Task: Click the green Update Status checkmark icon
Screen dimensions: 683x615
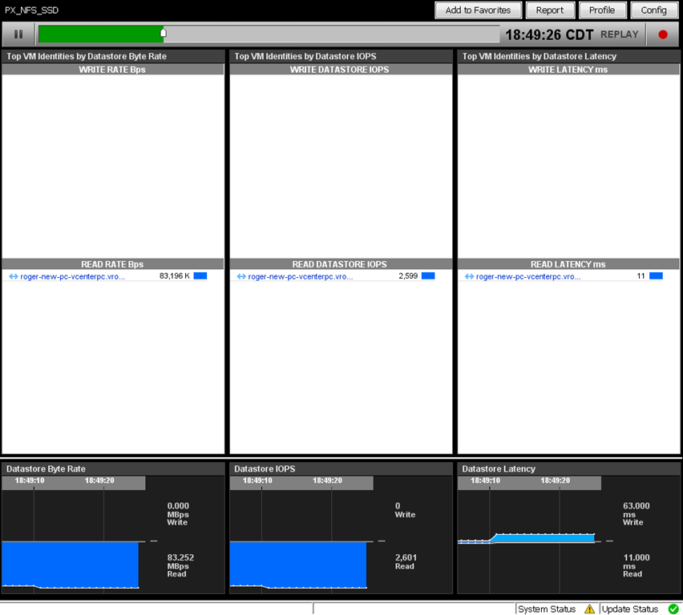Action: 673,609
